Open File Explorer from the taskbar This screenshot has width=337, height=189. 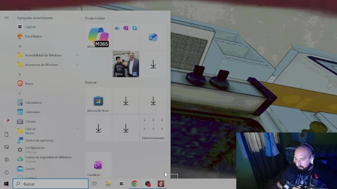[x=108, y=184]
